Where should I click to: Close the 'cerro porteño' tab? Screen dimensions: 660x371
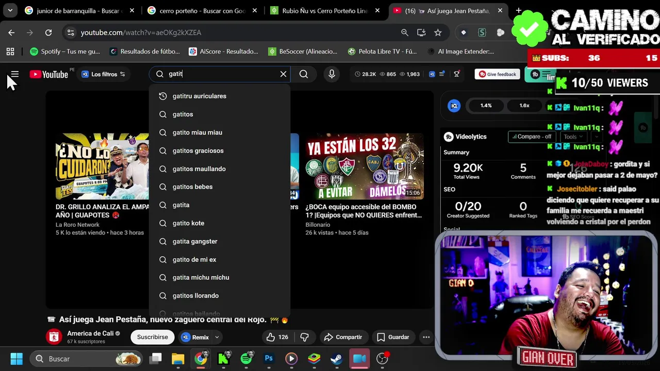(x=255, y=10)
